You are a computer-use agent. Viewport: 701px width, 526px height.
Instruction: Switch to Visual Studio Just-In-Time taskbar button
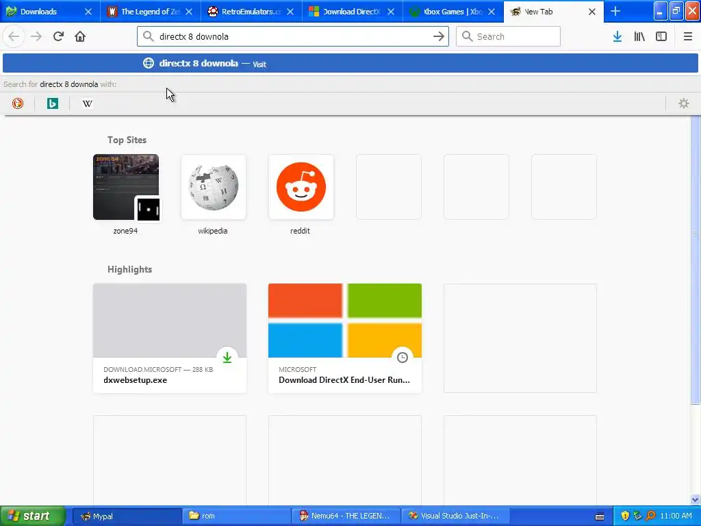point(455,516)
